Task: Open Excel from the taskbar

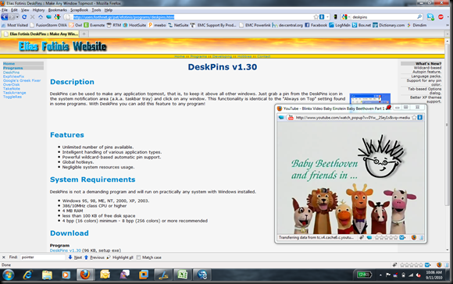Action: click(183, 275)
